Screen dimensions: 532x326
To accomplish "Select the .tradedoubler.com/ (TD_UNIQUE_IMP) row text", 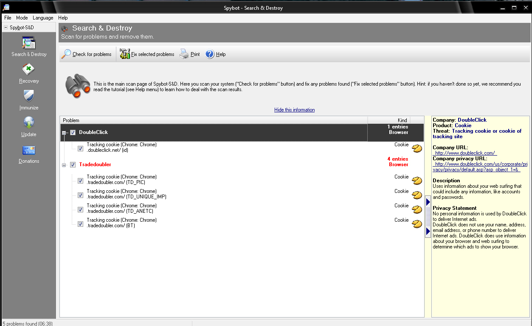I will click(127, 197).
